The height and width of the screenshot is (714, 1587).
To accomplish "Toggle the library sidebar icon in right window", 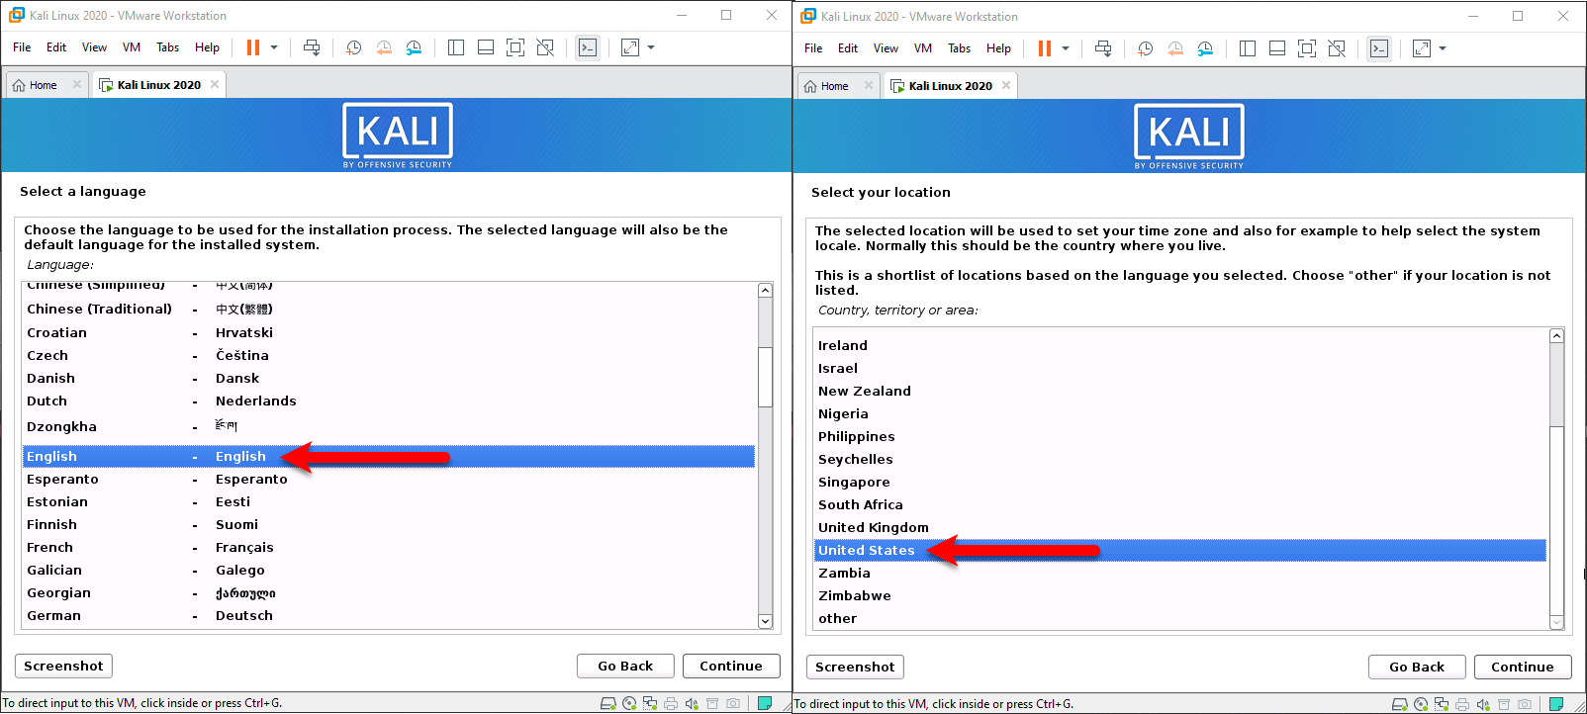I will pos(1248,48).
